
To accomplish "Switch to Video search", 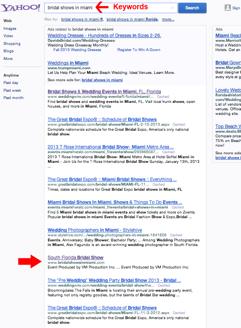I will tap(8, 36).
